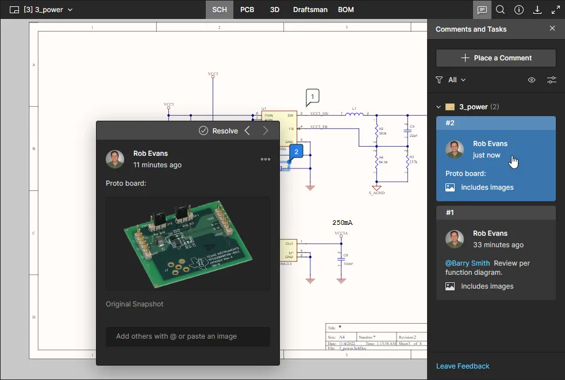Open the Comments panel icon in top bar
This screenshot has height=380, width=565.
pyautogui.click(x=482, y=10)
